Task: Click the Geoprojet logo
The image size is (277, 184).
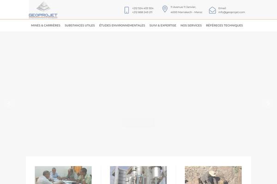Action: (43, 10)
